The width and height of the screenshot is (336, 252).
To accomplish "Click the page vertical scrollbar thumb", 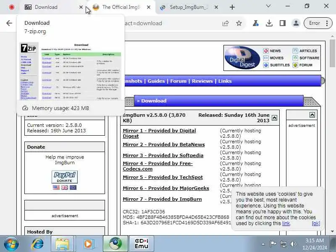I will [332, 54].
